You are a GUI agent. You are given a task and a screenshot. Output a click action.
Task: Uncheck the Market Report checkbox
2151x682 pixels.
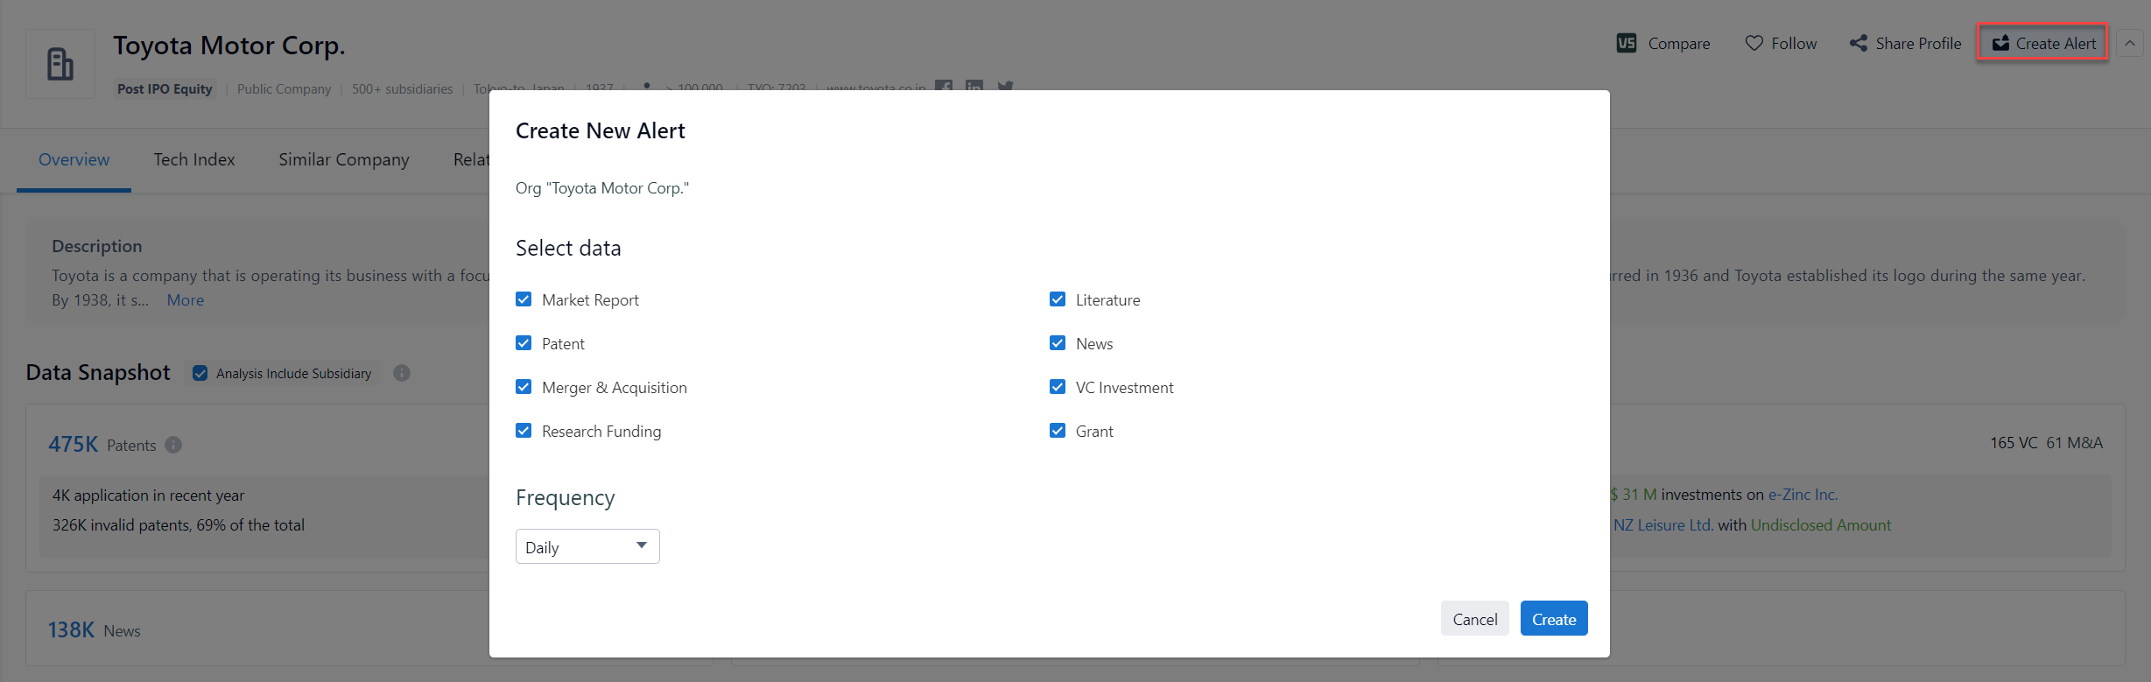(x=524, y=299)
